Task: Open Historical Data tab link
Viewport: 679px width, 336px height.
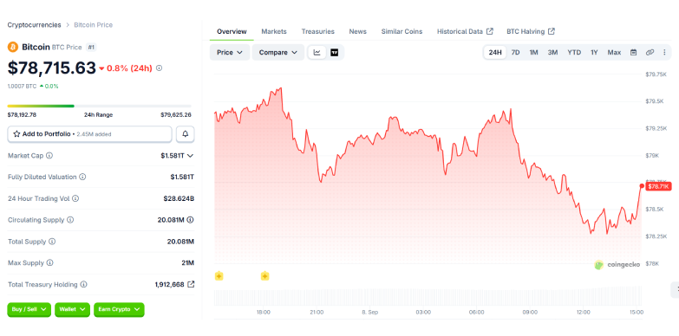Action: [465, 31]
